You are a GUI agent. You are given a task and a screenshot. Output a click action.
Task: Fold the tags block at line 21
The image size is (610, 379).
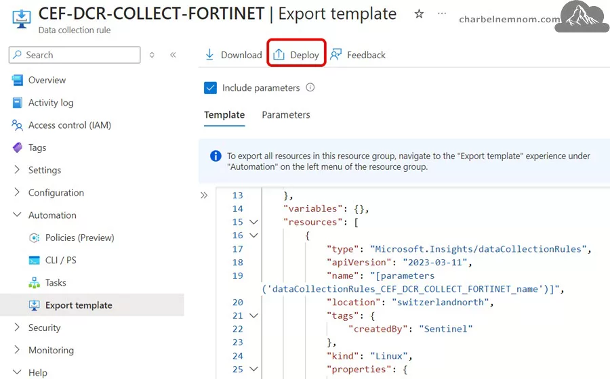253,315
